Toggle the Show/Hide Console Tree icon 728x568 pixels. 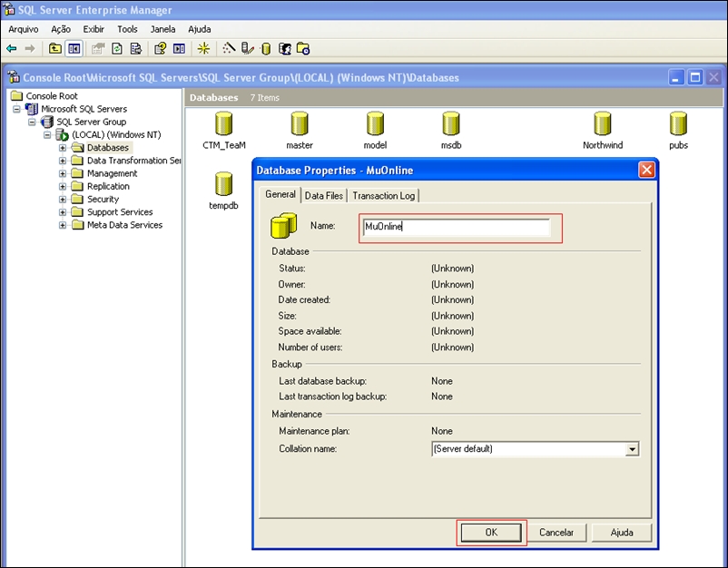[74, 49]
